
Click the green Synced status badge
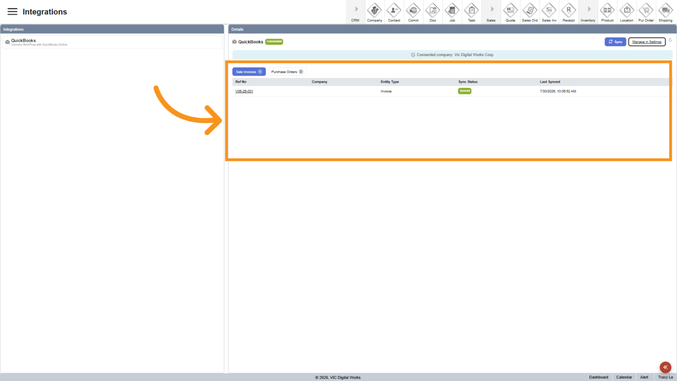pyautogui.click(x=465, y=91)
